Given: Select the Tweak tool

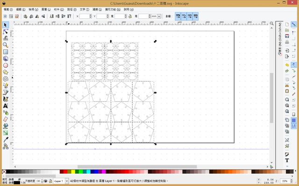Looking at the screenshot, I should [x=6, y=38].
